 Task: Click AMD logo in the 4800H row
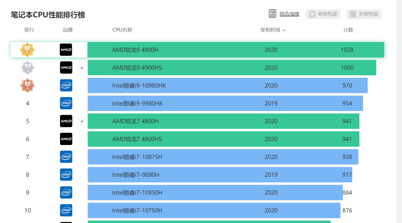66,121
